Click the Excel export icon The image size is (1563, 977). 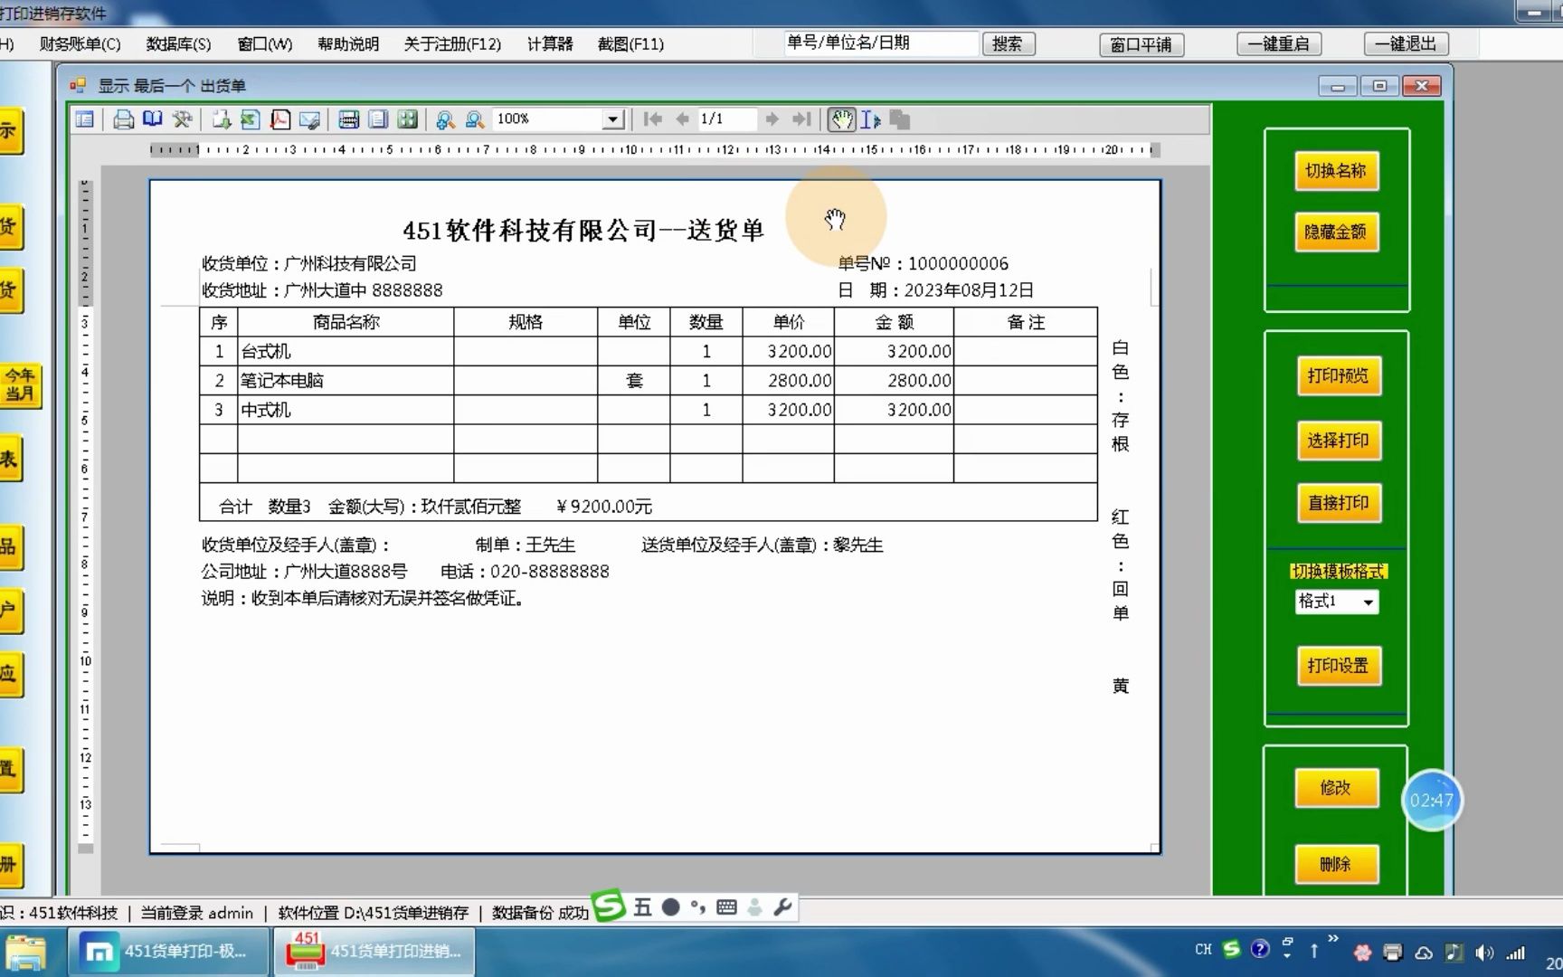tap(251, 119)
